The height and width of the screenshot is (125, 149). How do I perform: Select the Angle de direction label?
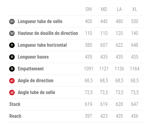[x=35, y=81]
